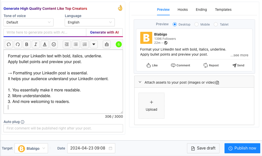Viewport: 262px width, 156px height.
Task: Insert a bulleted list
Action: coord(75,44)
